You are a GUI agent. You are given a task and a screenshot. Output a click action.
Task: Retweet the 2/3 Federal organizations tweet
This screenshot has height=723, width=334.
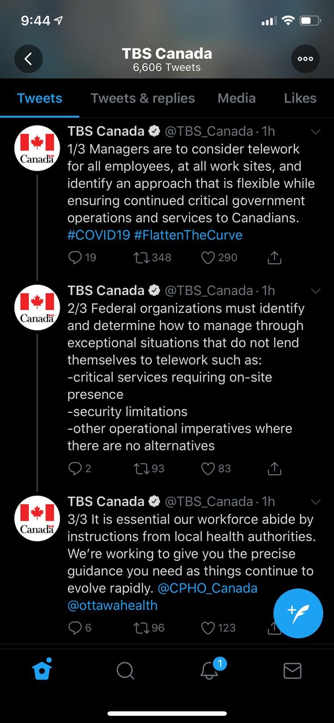pos(141,469)
